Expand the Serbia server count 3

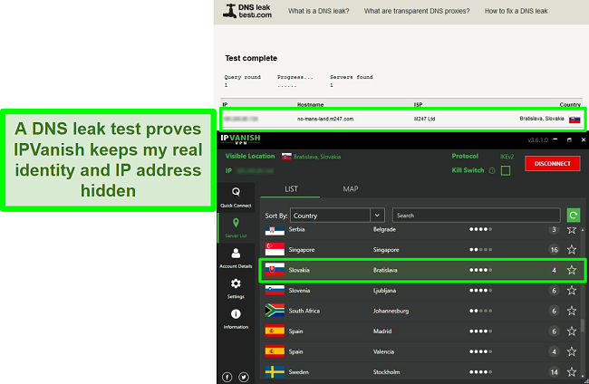(554, 229)
